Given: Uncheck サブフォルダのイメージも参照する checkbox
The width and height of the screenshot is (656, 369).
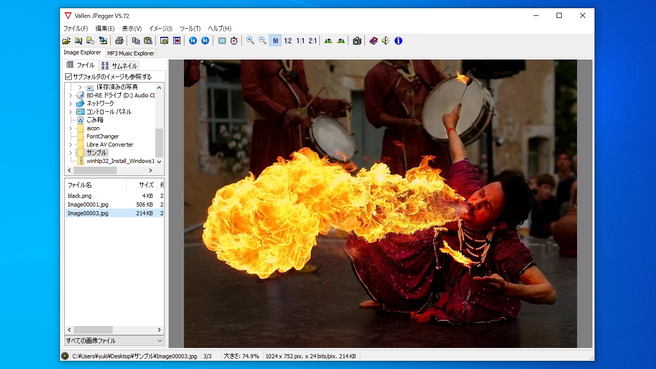Looking at the screenshot, I should 69,76.
